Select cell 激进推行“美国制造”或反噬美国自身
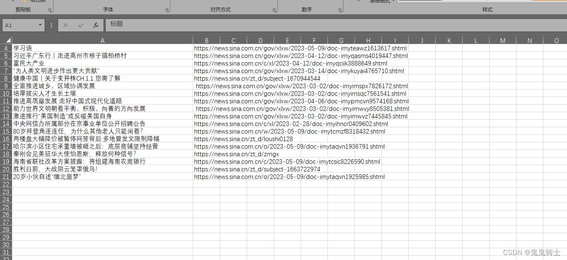The width and height of the screenshot is (567, 260). point(103,116)
